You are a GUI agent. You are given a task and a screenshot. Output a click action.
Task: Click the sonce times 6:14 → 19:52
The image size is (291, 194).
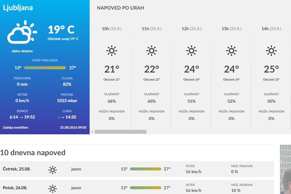(x=22, y=117)
